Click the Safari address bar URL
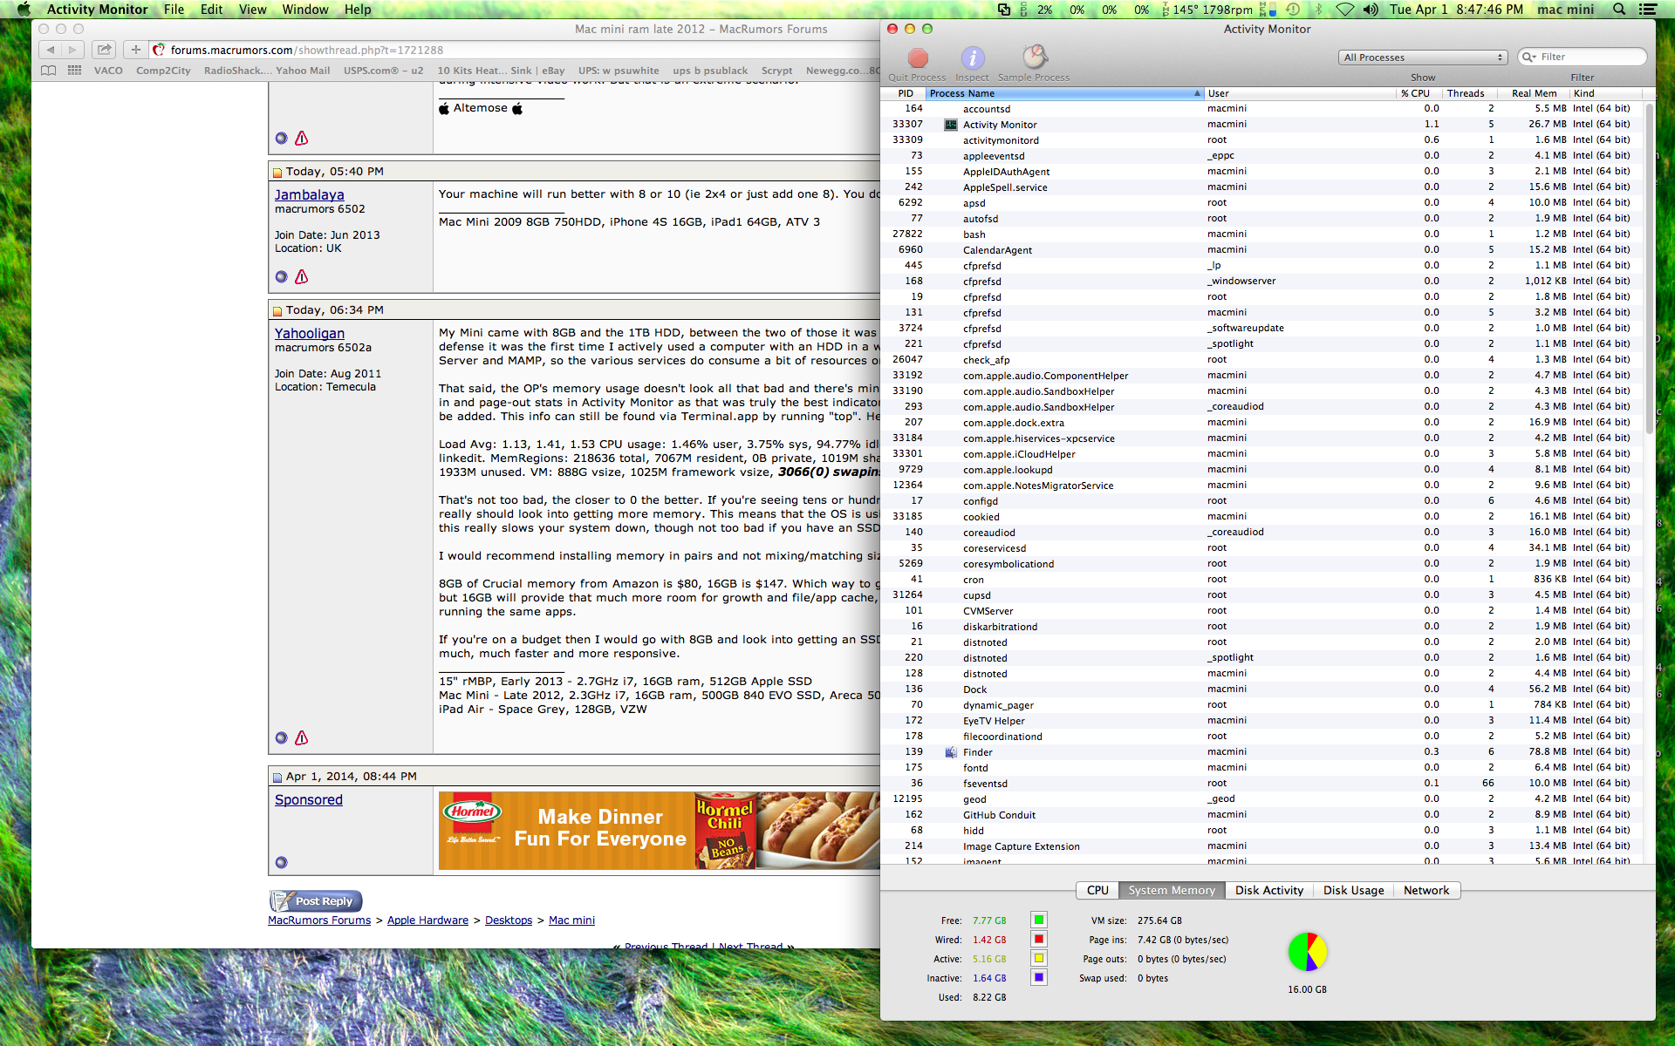The image size is (1675, 1046). pos(307,50)
